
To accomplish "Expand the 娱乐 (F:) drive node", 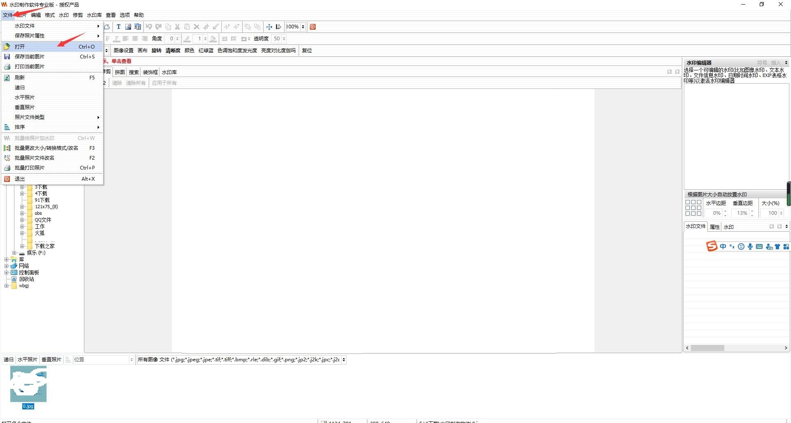I will point(14,253).
